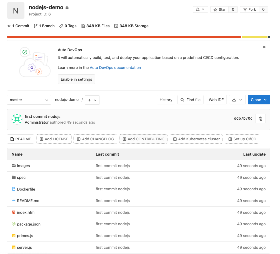The image size is (280, 254).
Task: Open the 348 KB Files link
Action: pos(95,26)
